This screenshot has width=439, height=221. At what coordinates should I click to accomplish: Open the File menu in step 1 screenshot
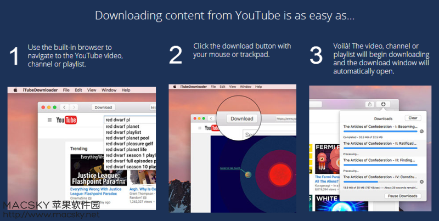pos(66,90)
